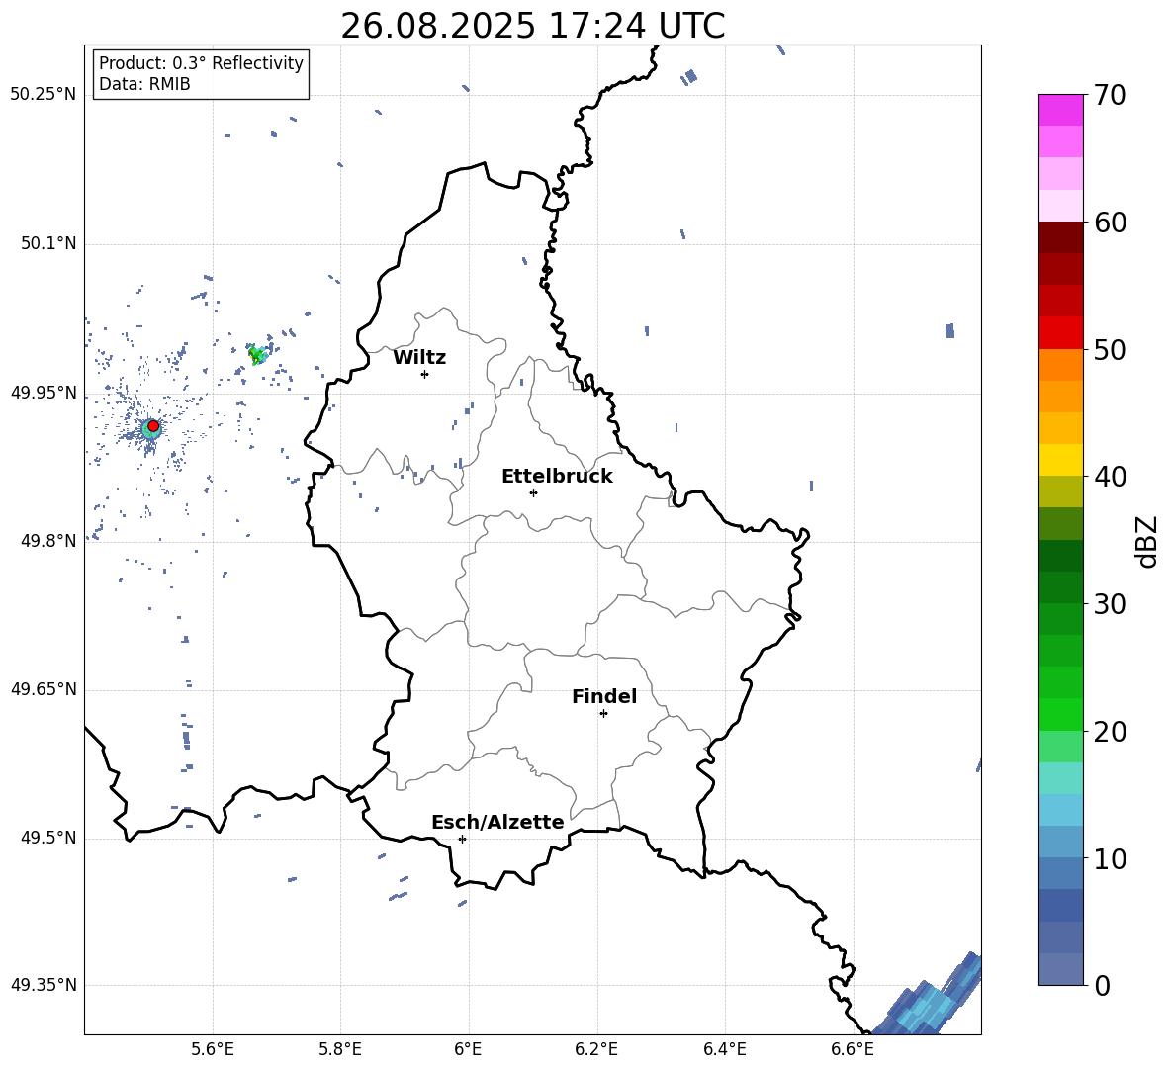Click the dBZ colorbar label

(x=1146, y=541)
